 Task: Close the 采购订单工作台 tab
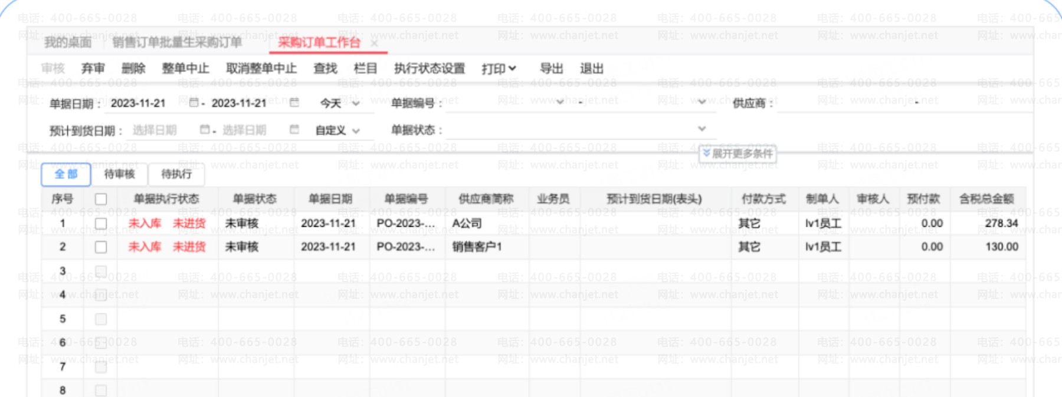374,43
